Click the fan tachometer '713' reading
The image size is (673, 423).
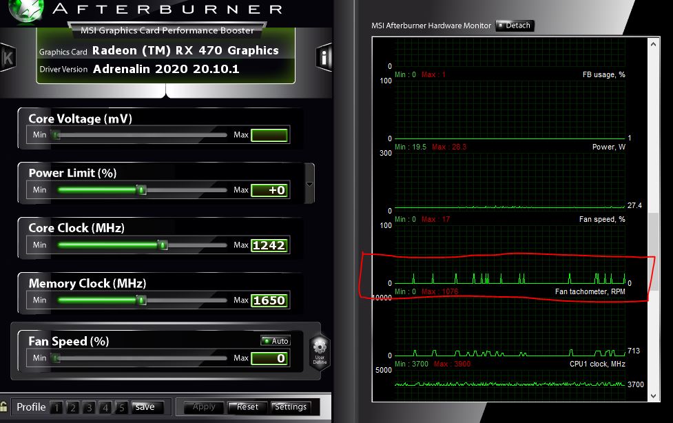634,351
